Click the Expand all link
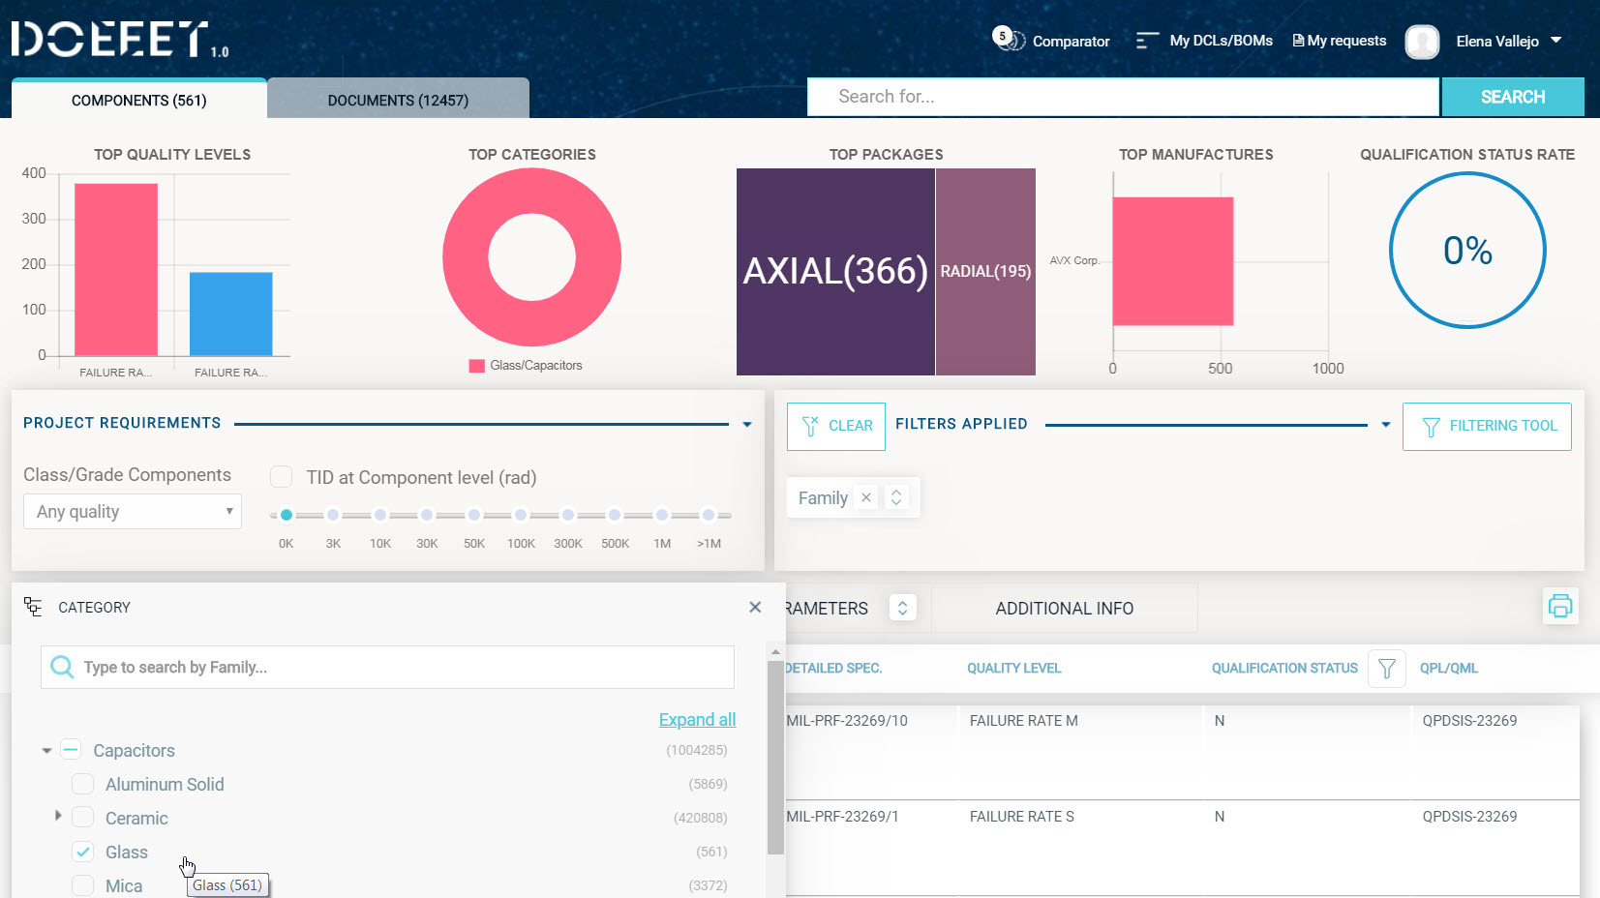The image size is (1600, 898). (x=697, y=719)
